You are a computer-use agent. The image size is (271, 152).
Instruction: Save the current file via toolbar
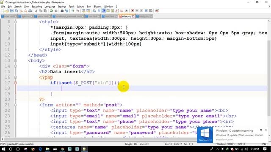(x=12, y=11)
